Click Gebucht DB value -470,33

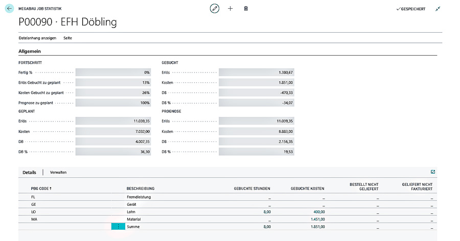click(x=257, y=92)
